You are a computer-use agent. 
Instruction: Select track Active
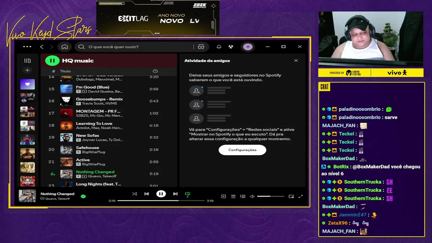click(109, 162)
